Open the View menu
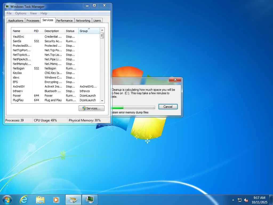 tap(33, 13)
